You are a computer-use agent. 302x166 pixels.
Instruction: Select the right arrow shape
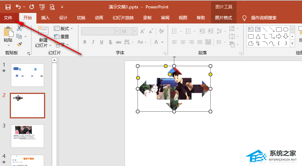pos(279,36)
